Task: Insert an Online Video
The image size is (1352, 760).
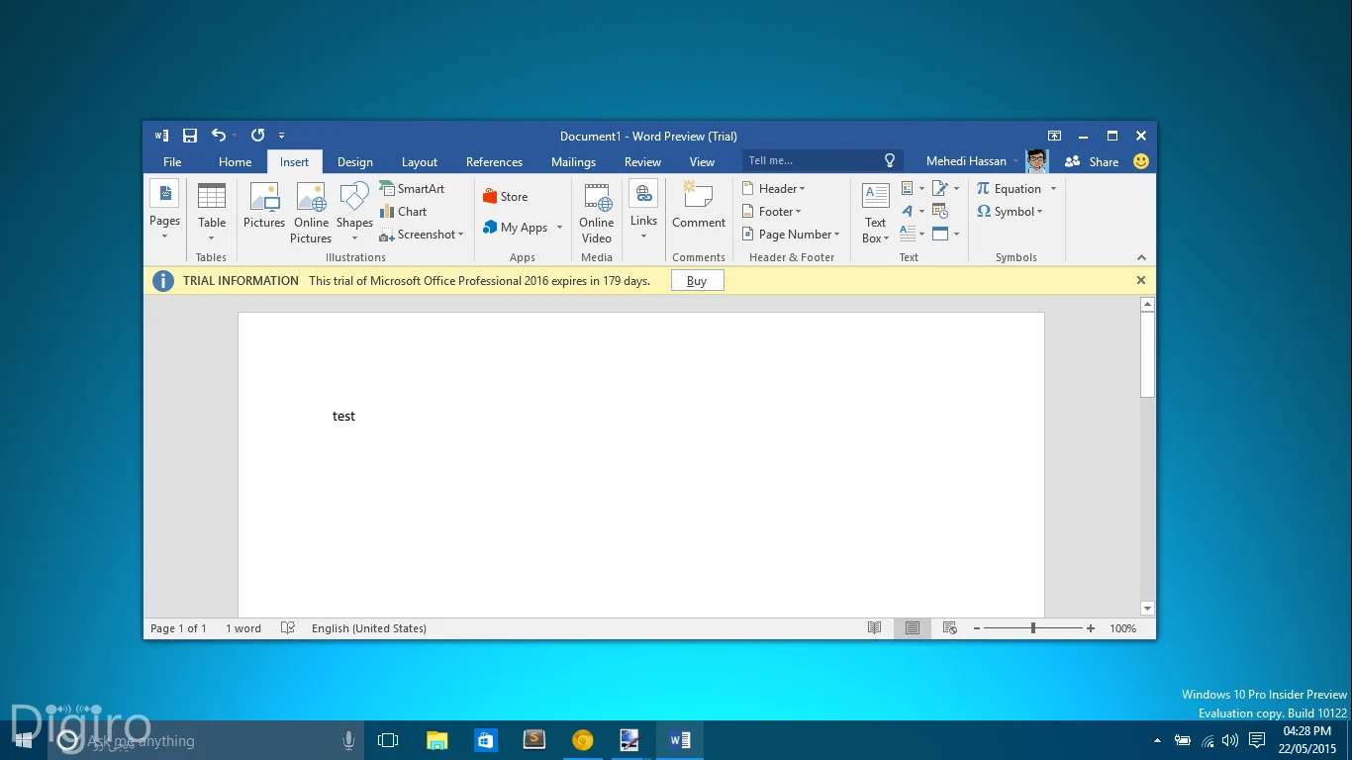Action: pos(597,213)
